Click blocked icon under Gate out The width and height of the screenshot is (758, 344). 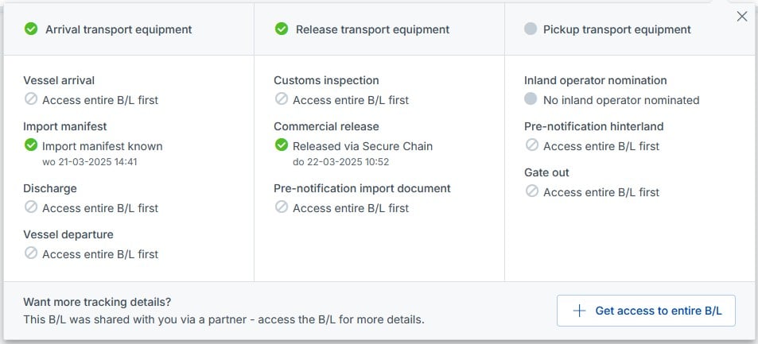pyautogui.click(x=532, y=191)
